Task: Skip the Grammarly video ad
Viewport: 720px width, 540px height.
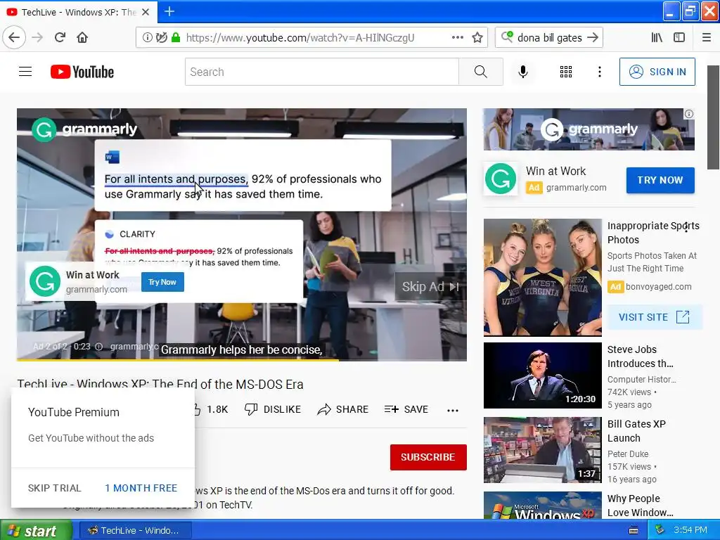Action: [x=430, y=287]
